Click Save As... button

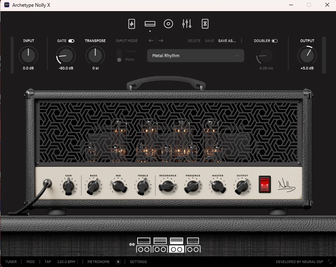(227, 40)
